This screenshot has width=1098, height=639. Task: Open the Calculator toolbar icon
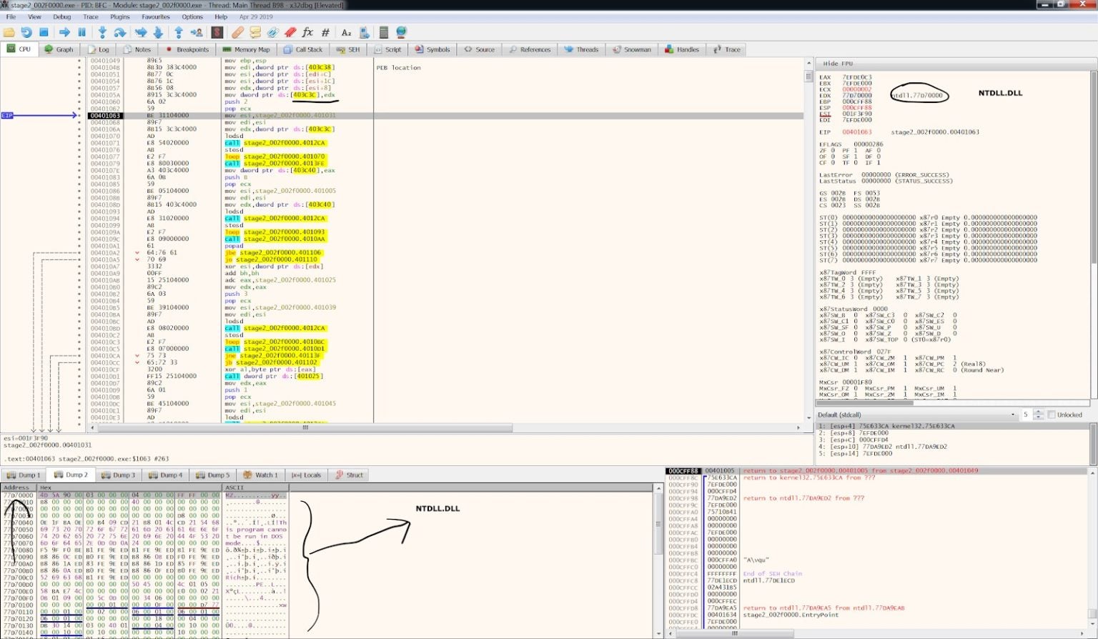[383, 32]
